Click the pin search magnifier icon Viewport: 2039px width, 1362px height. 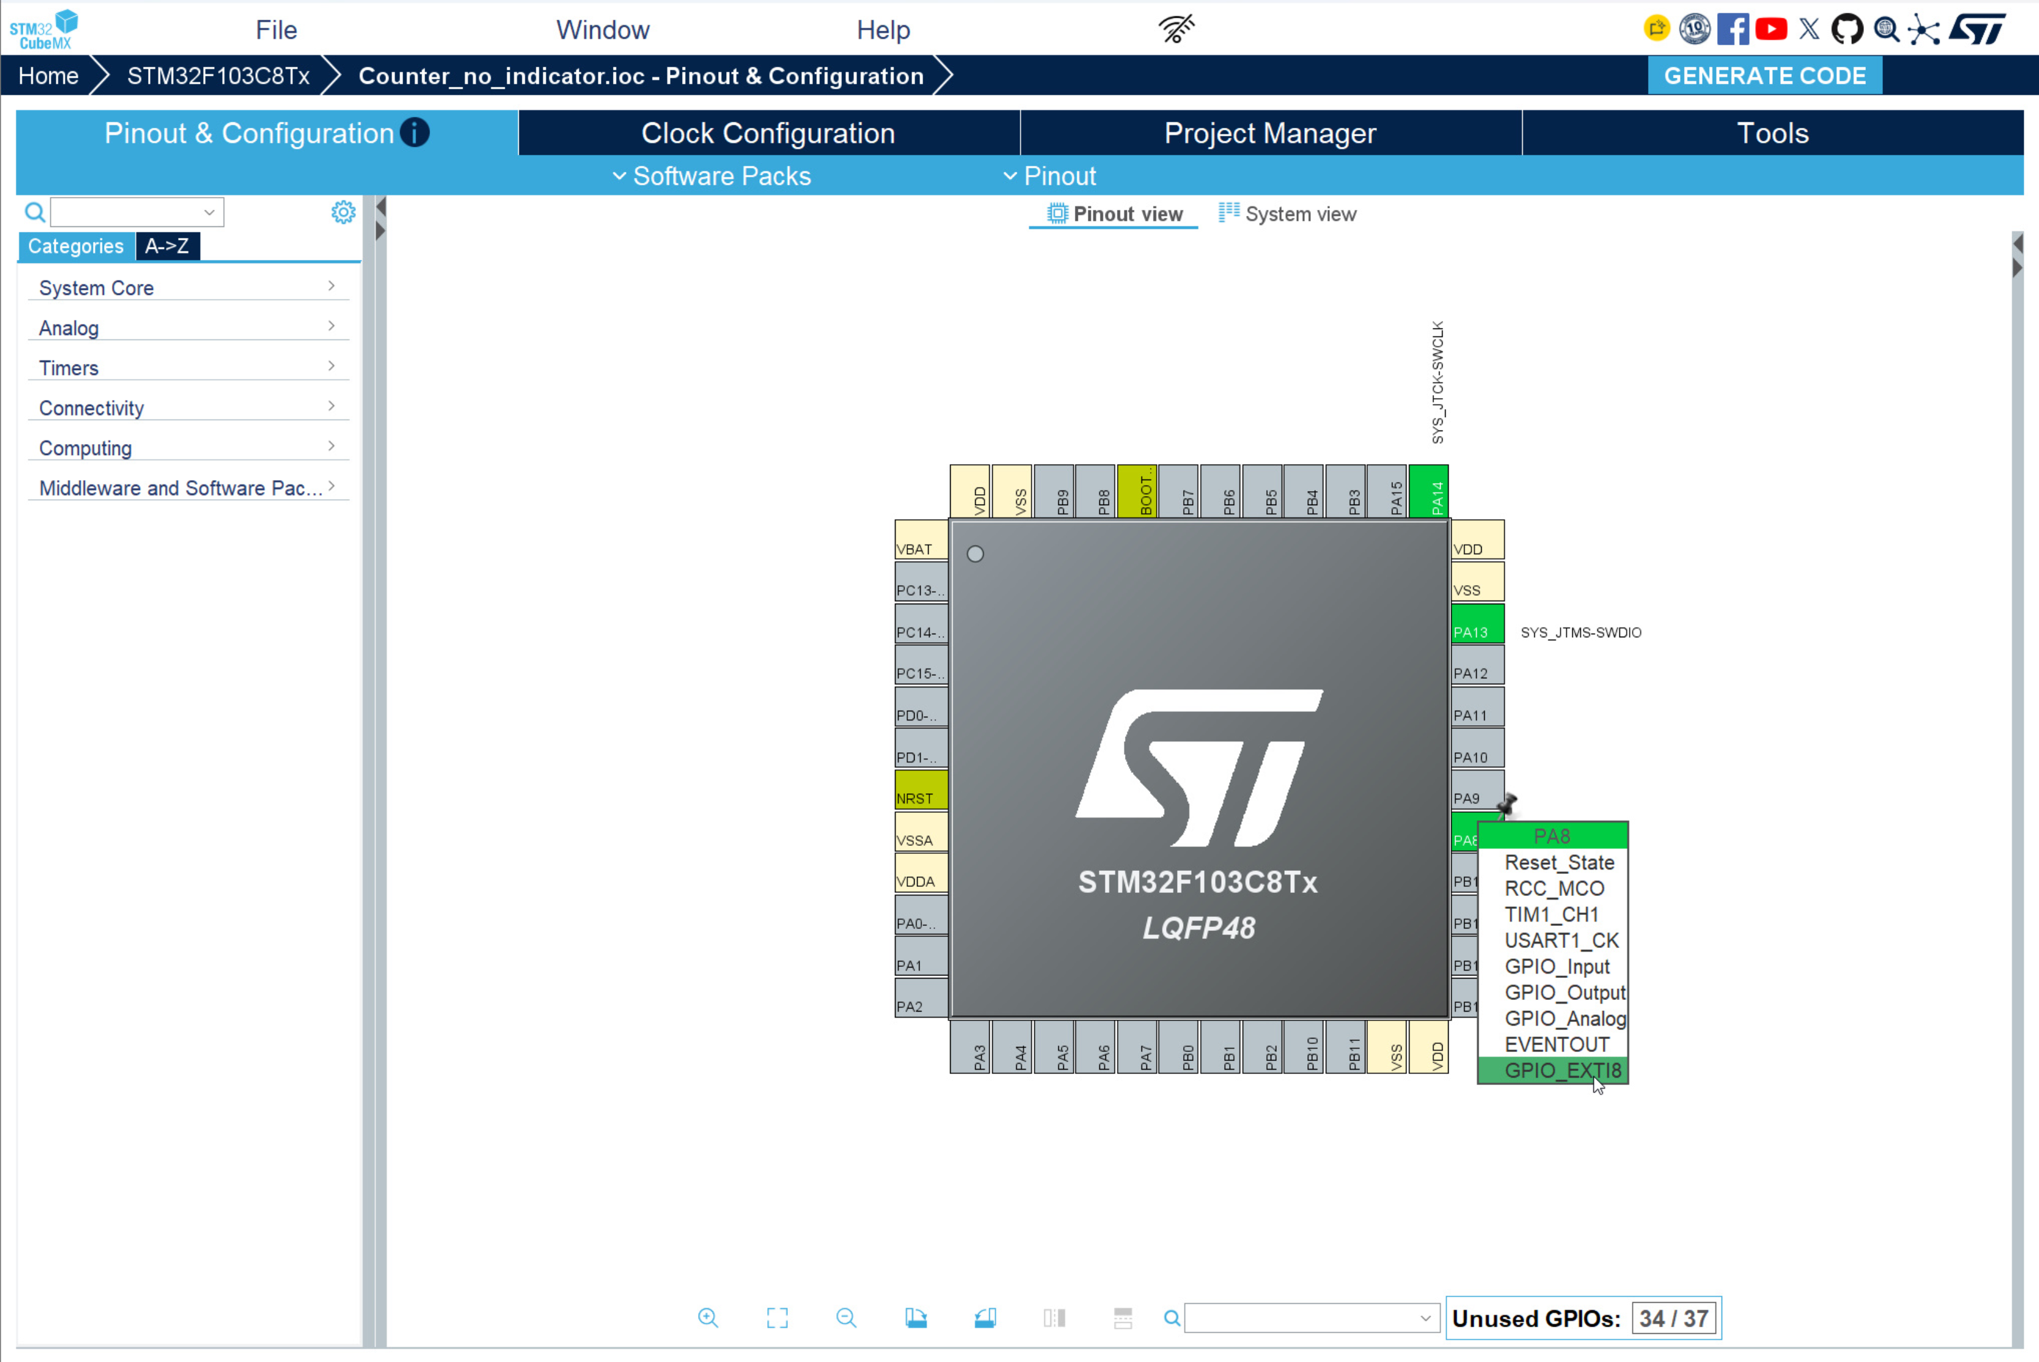coord(1172,1318)
